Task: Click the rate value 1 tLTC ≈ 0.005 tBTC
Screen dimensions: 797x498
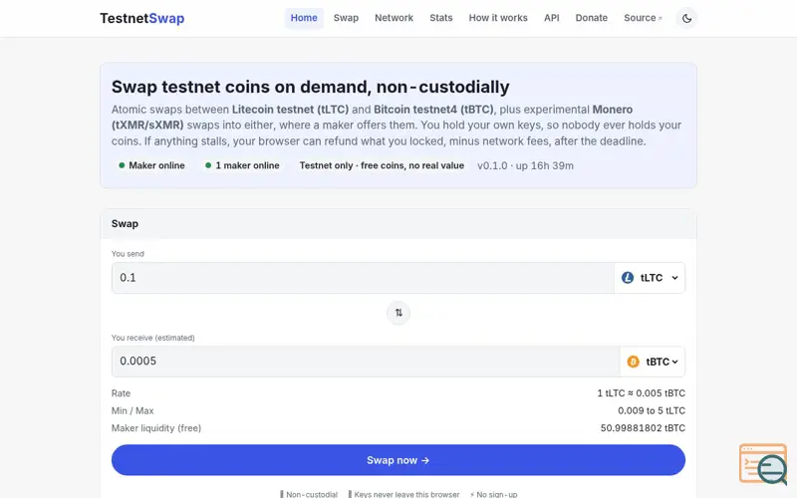Action: [x=641, y=393]
